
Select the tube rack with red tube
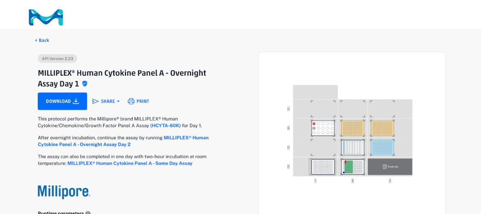click(x=323, y=128)
